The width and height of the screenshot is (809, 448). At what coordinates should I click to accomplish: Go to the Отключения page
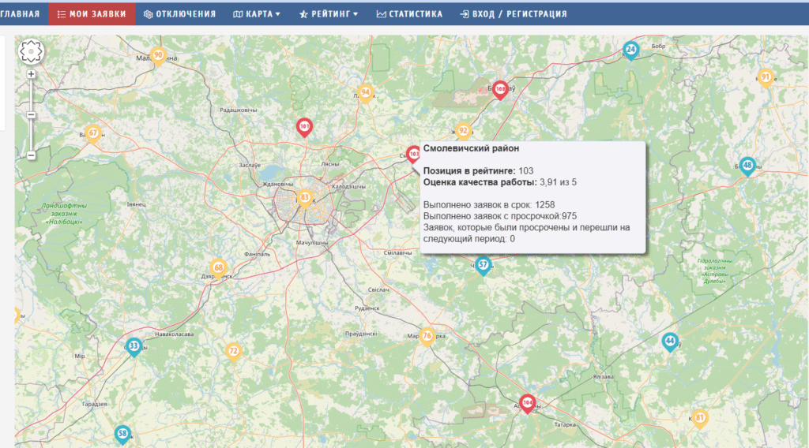(179, 13)
